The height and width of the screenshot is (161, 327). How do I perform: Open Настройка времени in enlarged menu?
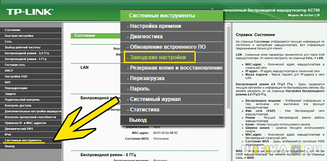click(x=172, y=26)
